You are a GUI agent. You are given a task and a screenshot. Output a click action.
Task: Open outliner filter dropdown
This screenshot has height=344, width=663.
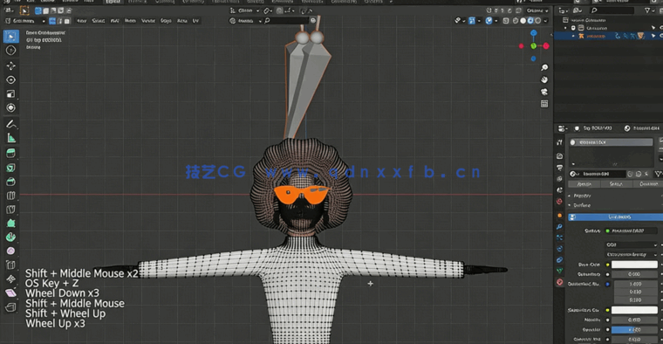(x=649, y=10)
